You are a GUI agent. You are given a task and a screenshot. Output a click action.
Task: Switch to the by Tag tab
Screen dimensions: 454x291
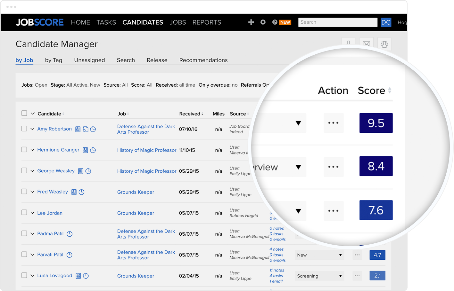point(54,60)
